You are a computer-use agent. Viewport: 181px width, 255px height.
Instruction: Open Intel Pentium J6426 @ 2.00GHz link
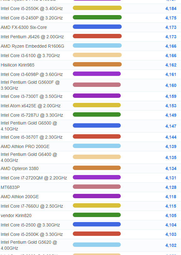[x=32, y=37]
